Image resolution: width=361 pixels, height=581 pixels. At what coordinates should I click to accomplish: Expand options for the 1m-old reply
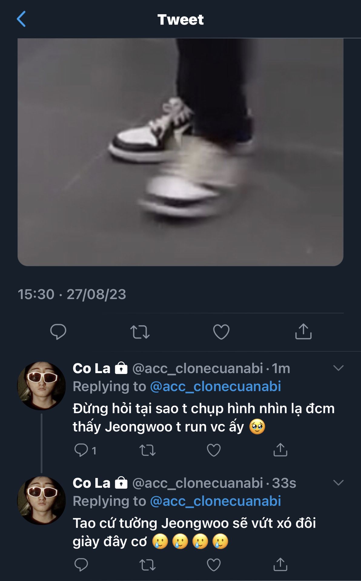pos(338,368)
